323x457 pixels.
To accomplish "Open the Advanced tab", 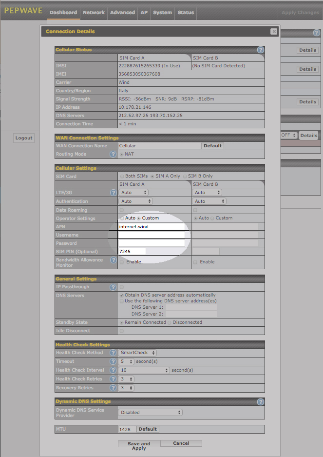I will (x=122, y=13).
